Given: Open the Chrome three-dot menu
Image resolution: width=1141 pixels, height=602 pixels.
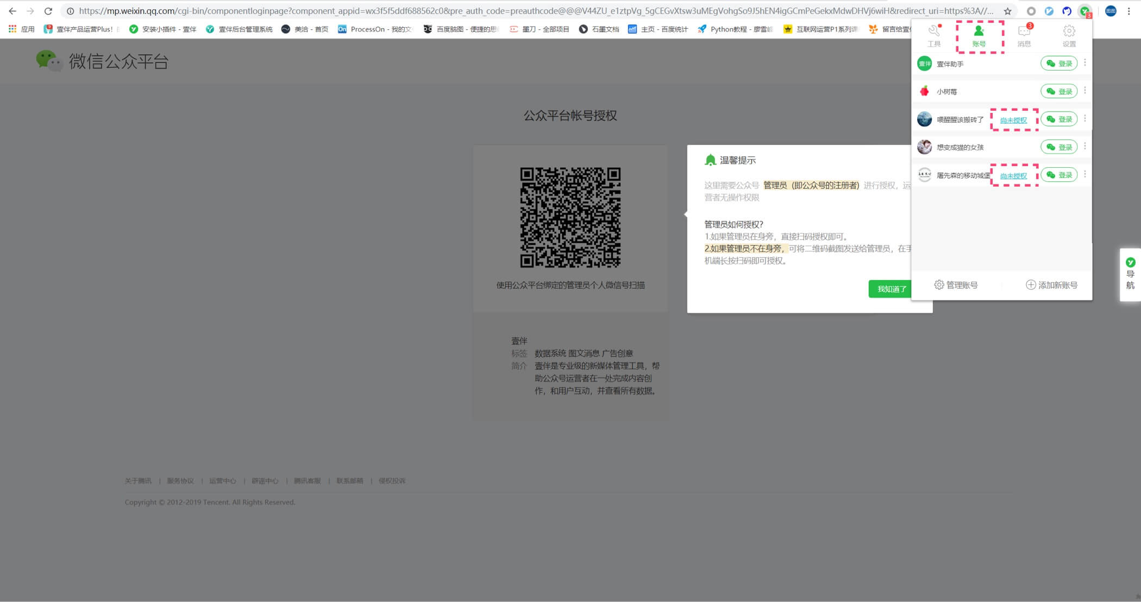Looking at the screenshot, I should (x=1129, y=11).
